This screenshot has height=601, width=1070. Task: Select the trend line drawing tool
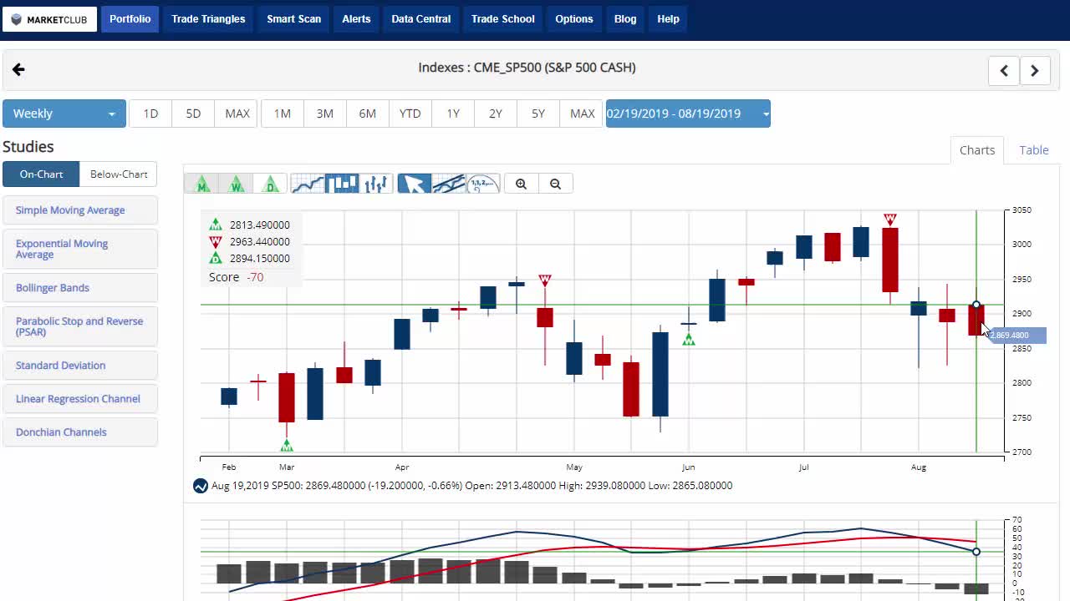coord(448,184)
